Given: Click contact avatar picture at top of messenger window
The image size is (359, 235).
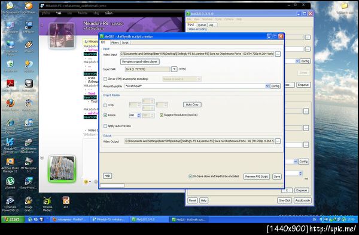Looking at the screenshot, I should pyautogui.click(x=62, y=35).
